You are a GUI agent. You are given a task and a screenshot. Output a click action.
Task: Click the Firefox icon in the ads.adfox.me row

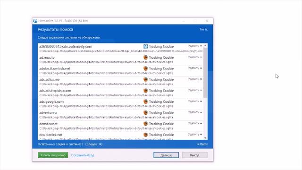coord(146,79)
